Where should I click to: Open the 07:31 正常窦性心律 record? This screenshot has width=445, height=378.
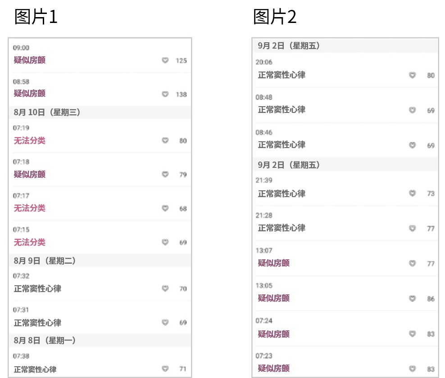(x=100, y=318)
